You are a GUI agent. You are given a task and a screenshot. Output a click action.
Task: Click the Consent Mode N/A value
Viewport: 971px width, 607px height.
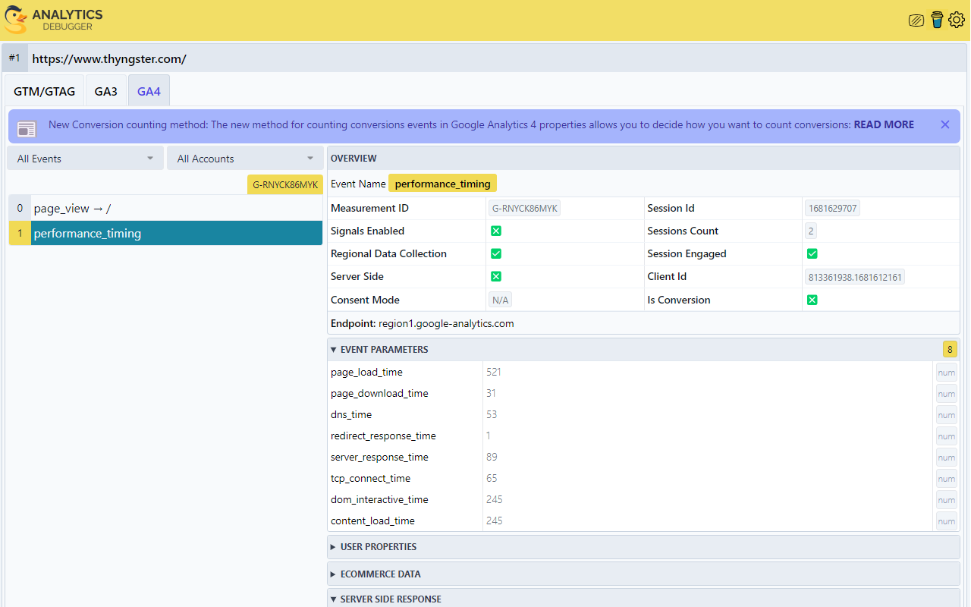[500, 300]
